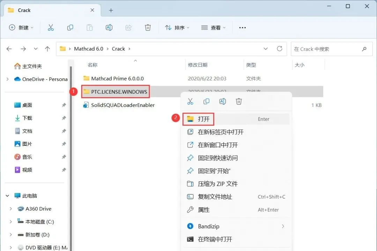
Task: Click Crack in the breadcrumb path
Action: point(118,49)
